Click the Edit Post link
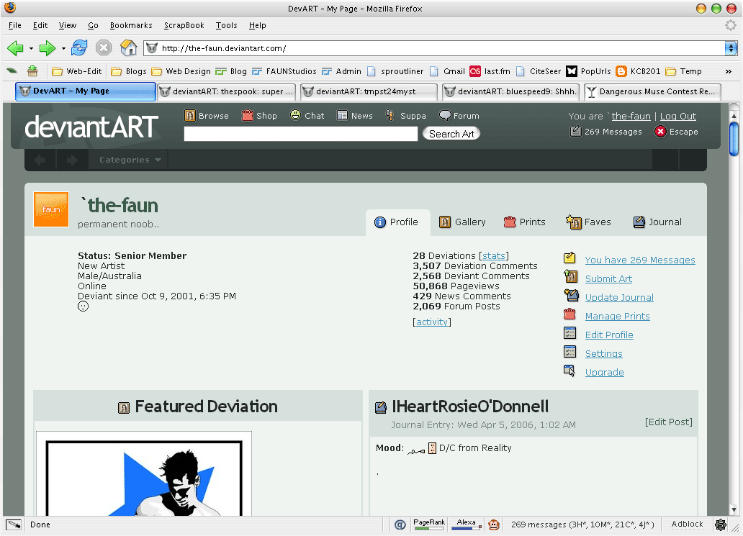This screenshot has width=743, height=536. 669,422
